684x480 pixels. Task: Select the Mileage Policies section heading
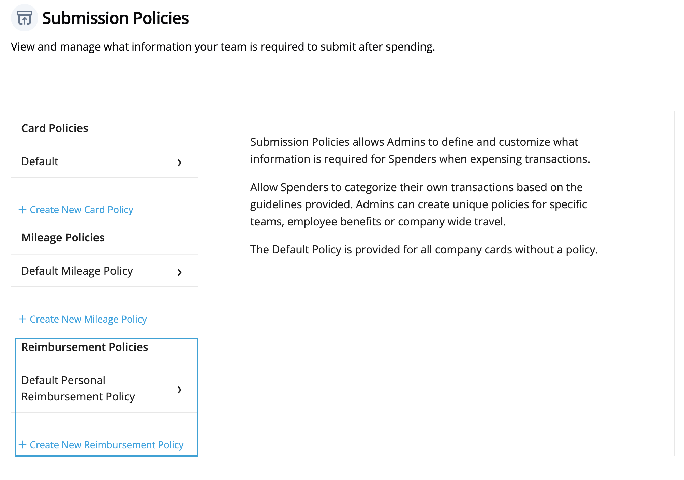[x=63, y=238]
